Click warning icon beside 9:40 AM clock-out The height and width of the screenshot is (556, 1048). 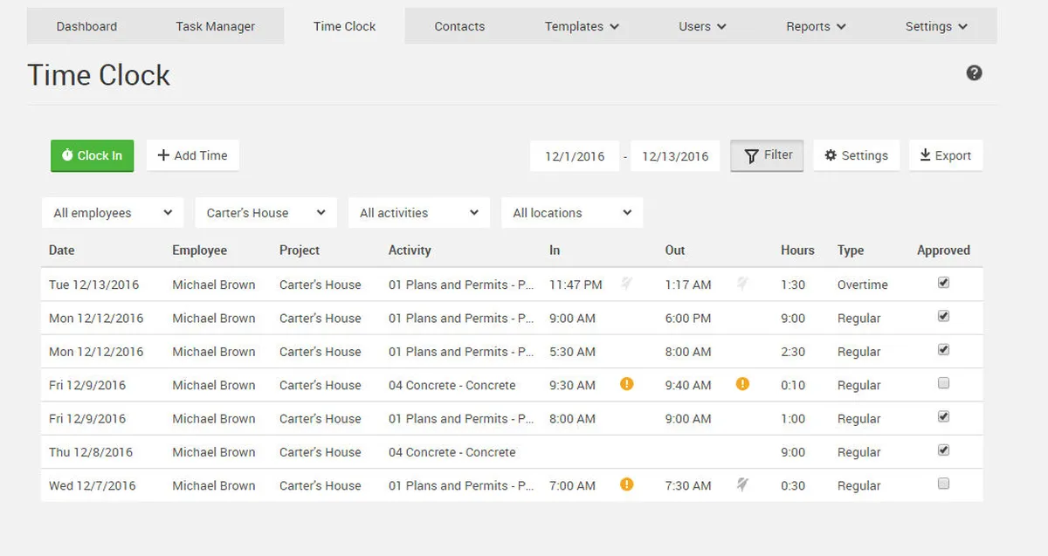tap(742, 384)
